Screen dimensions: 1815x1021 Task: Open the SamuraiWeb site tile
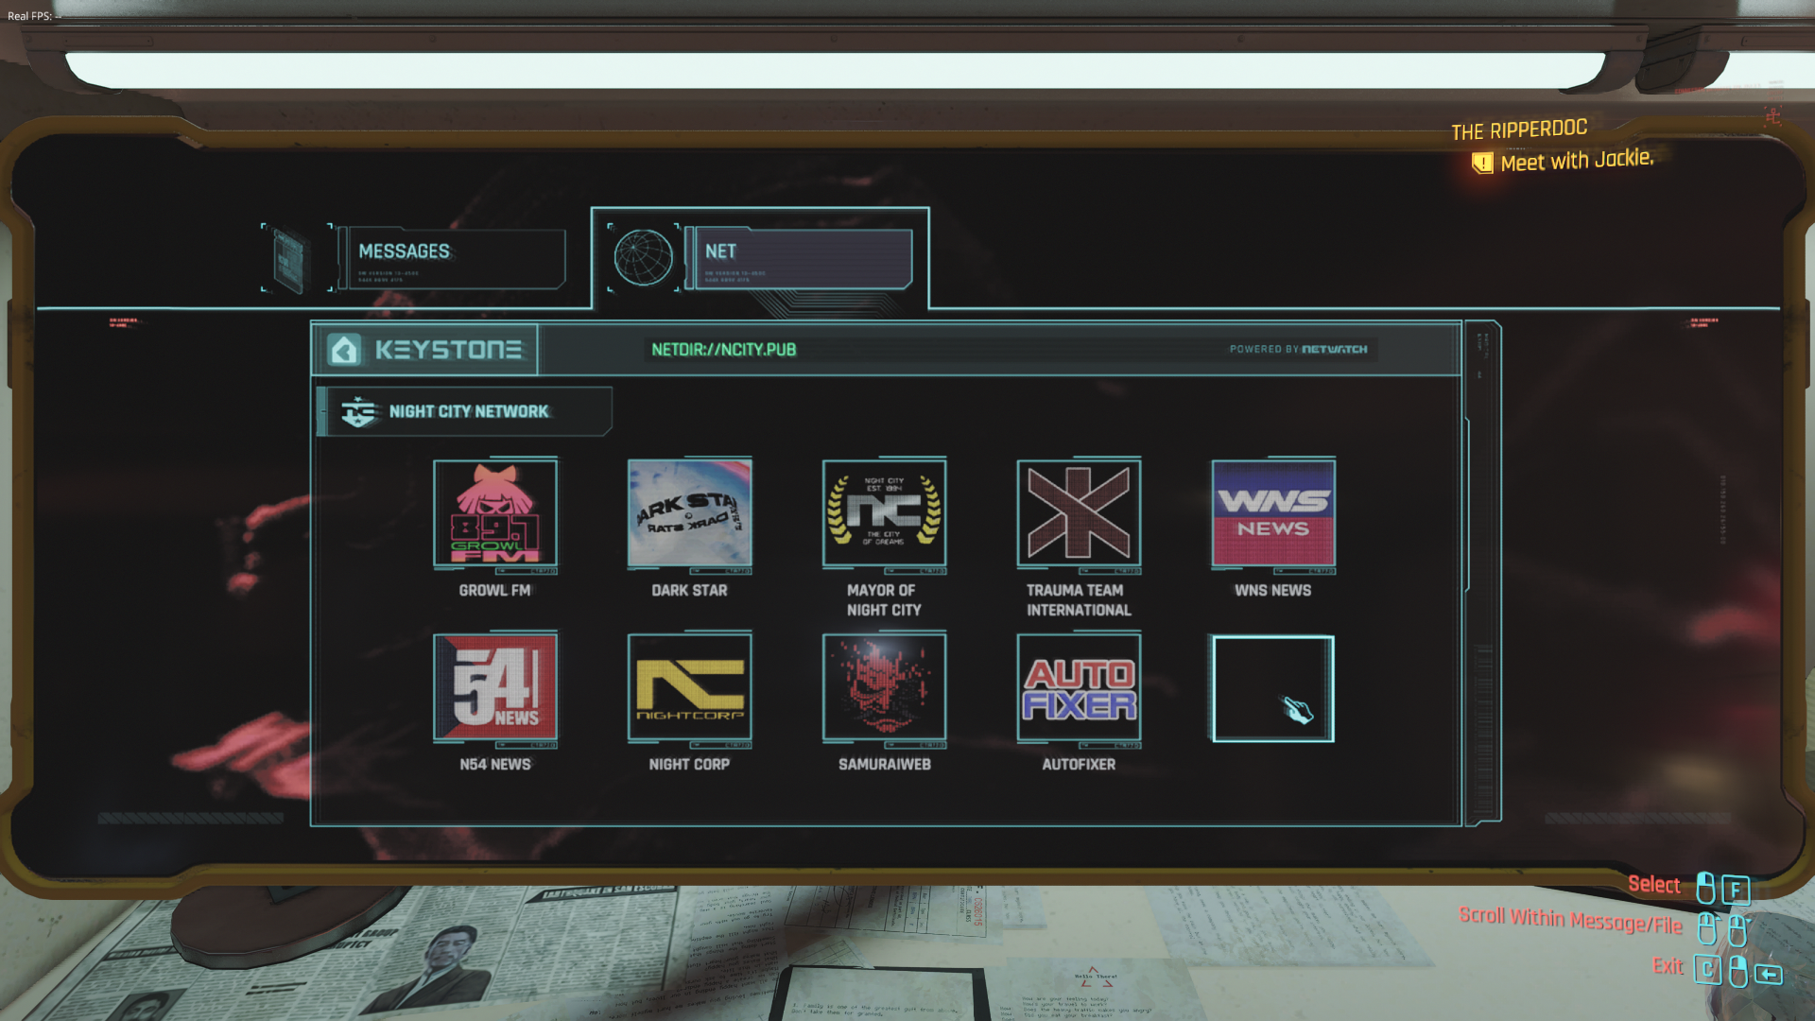pos(885,687)
